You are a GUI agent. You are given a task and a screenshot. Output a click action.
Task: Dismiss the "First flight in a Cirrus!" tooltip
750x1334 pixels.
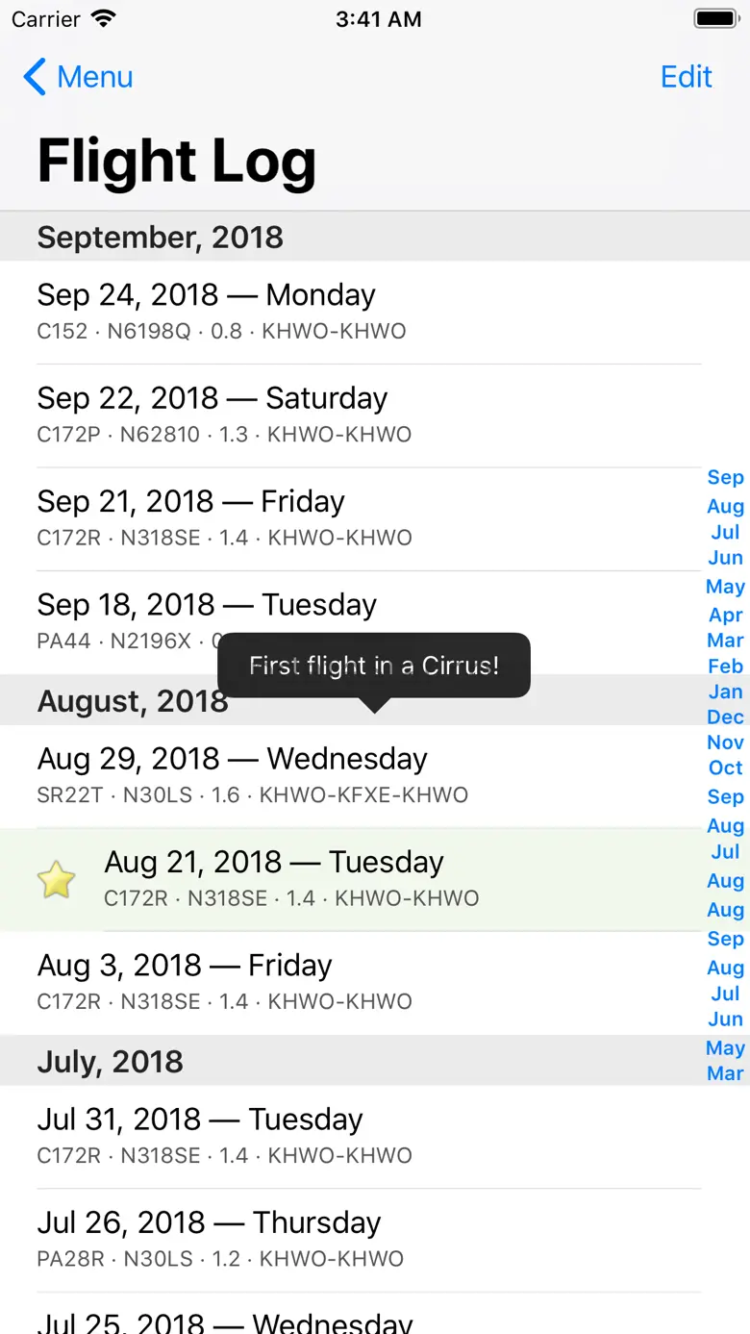pos(373,666)
